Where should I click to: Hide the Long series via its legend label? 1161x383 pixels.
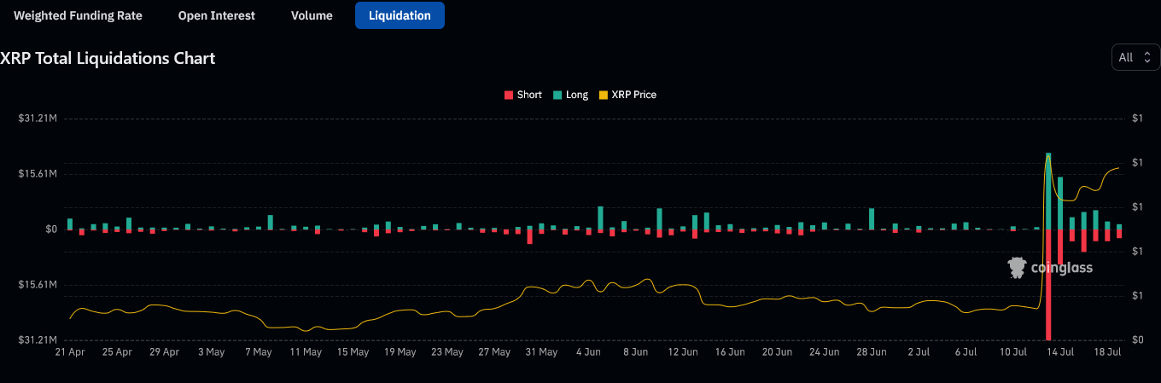[577, 95]
